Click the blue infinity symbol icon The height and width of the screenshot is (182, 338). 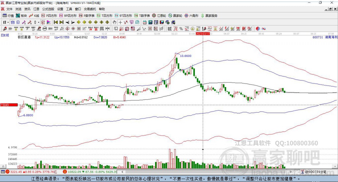point(263,29)
